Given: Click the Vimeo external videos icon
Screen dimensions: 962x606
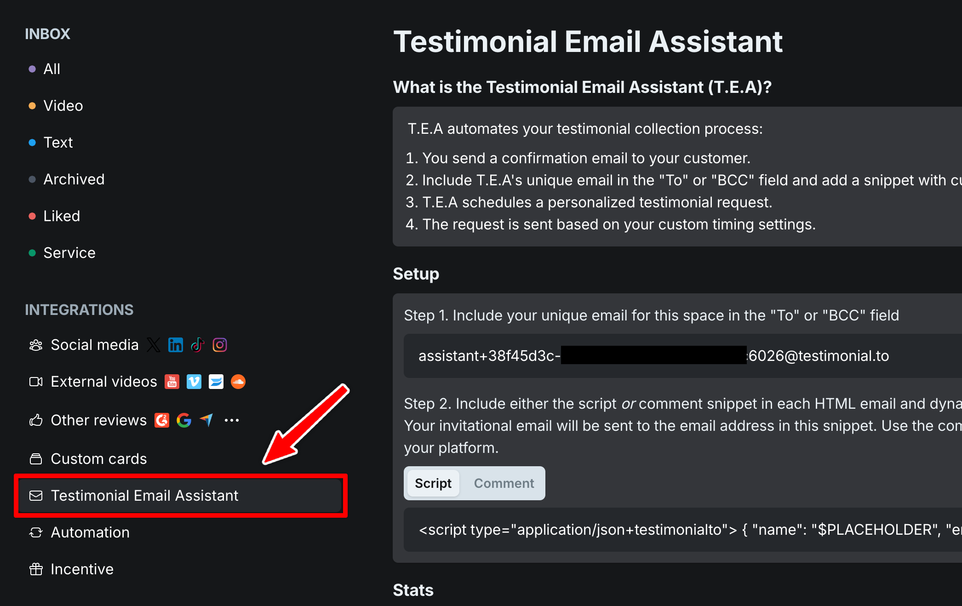Looking at the screenshot, I should coord(194,382).
